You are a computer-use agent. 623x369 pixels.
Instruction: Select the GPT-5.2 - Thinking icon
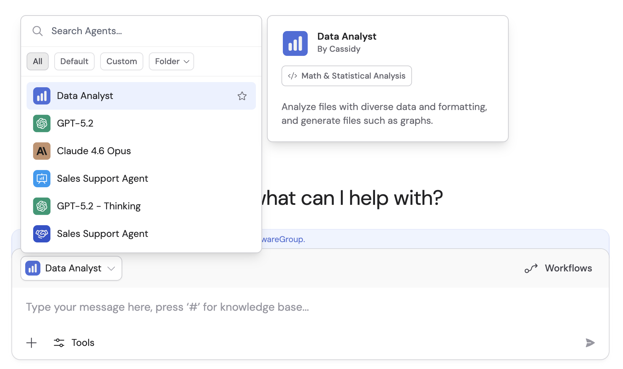(x=41, y=206)
